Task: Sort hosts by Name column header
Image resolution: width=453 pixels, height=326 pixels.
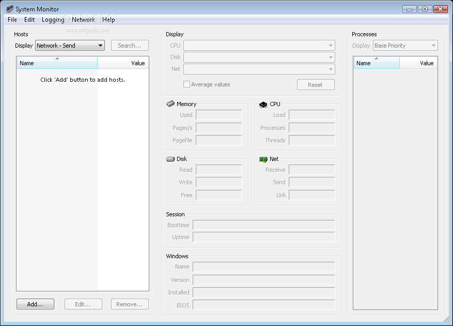Action: click(x=57, y=63)
